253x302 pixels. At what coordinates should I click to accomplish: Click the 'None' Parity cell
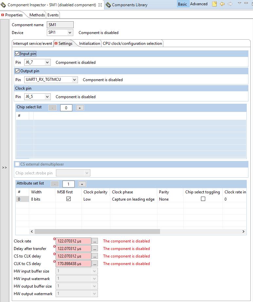click(x=170, y=199)
